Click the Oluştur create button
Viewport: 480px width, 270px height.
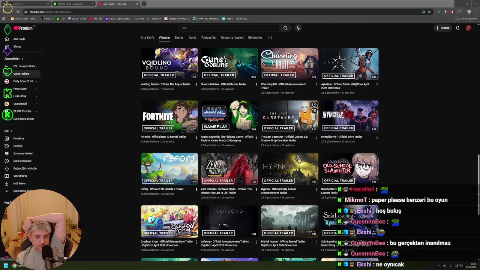[x=442, y=28]
